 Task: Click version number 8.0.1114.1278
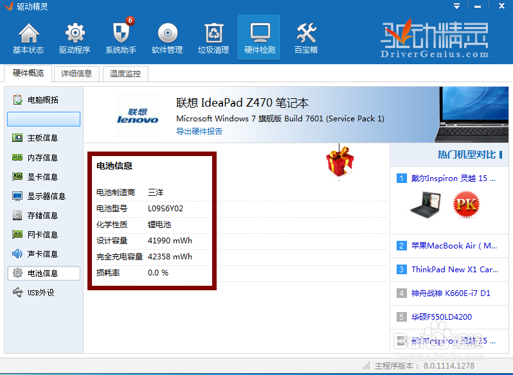tap(449, 366)
